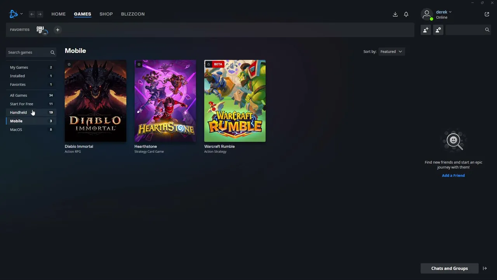Switch to the HOME tab
The image size is (497, 280).
[59, 14]
